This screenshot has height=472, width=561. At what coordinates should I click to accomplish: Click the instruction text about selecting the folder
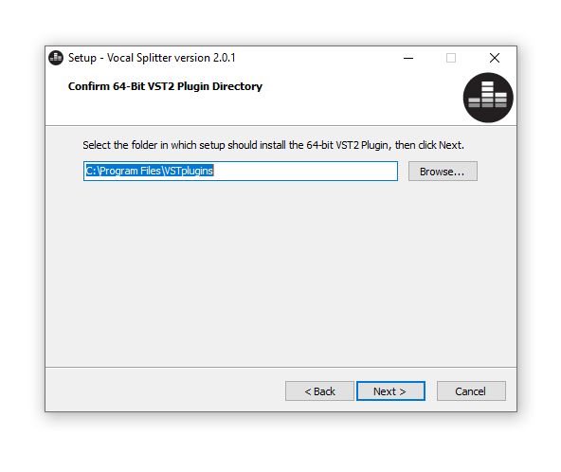tap(273, 145)
